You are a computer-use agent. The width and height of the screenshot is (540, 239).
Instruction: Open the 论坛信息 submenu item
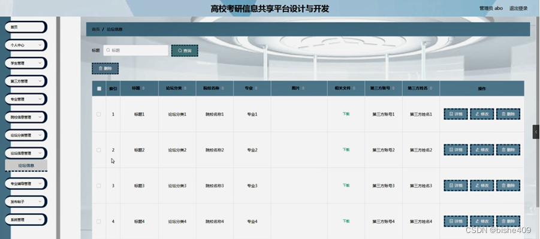pyautogui.click(x=26, y=165)
